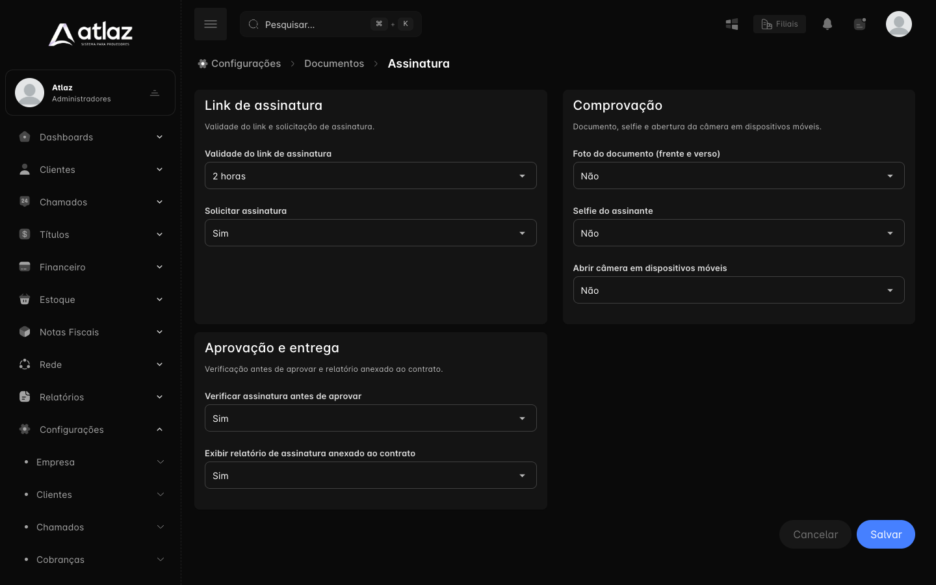Open Empresa submenu item
This screenshot has width=936, height=585.
90,461
